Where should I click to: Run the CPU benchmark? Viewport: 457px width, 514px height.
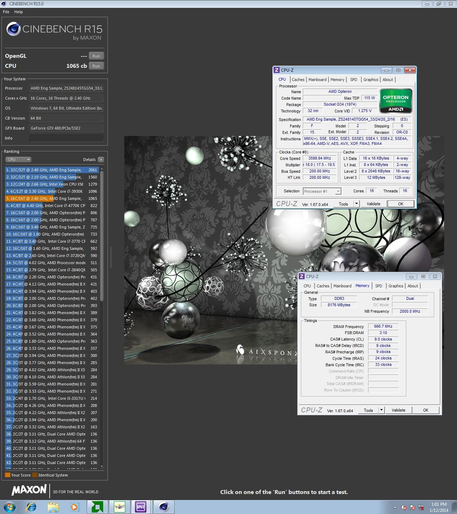(x=96, y=66)
